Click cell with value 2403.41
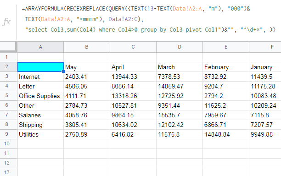The width and height of the screenshot is (281, 176). 87,77
